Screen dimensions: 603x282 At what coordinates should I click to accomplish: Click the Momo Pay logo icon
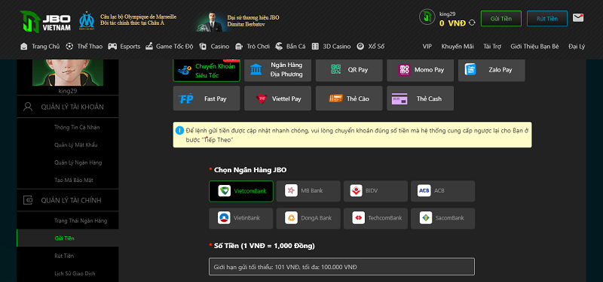pos(404,69)
